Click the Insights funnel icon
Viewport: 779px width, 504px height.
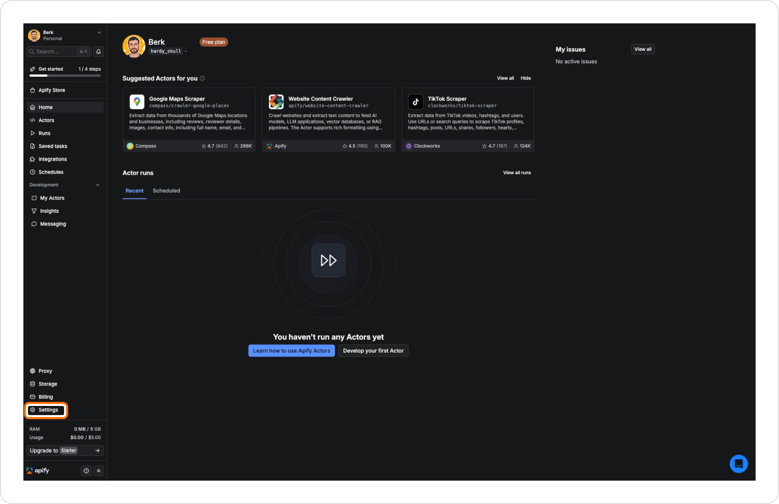[34, 211]
